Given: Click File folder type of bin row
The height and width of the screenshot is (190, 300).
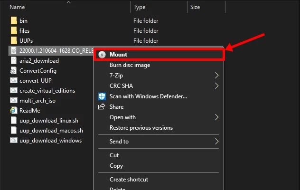Looking at the screenshot, I should pos(146,21).
